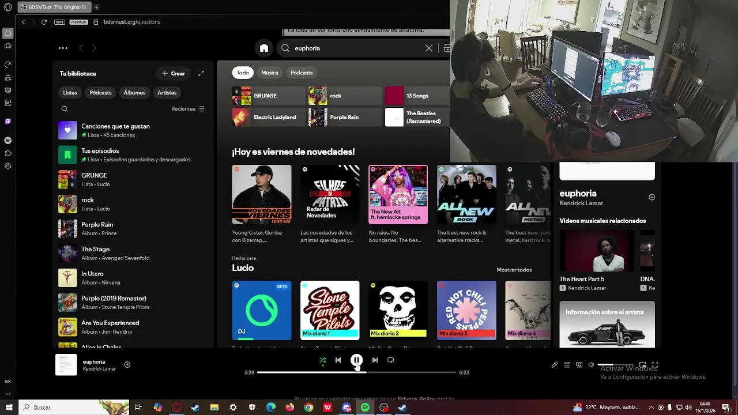
Task: Open Opera sidebar GX Corner gamepad icon
Action: 7,46
